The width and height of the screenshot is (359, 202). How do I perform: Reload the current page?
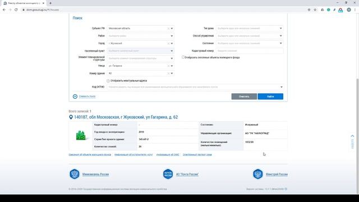16,10
